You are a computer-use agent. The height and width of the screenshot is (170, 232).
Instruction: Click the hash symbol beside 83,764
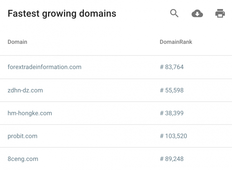coord(162,67)
